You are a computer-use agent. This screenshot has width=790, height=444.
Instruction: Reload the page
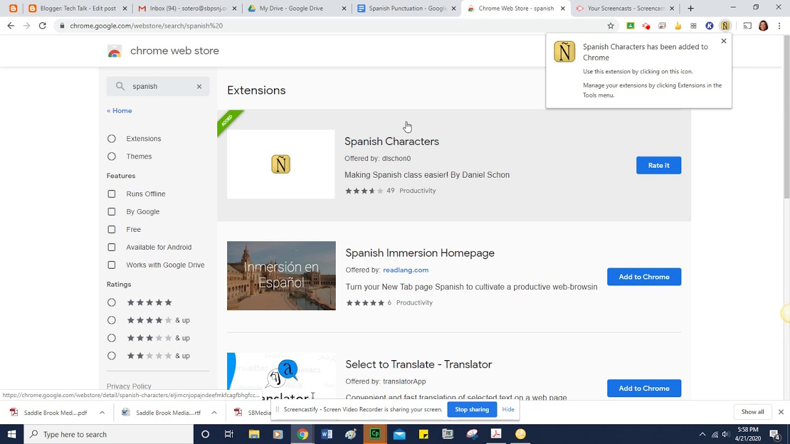point(42,26)
